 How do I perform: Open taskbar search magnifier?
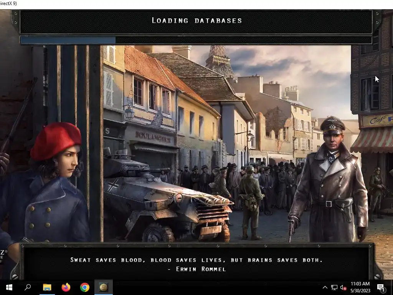(28, 287)
